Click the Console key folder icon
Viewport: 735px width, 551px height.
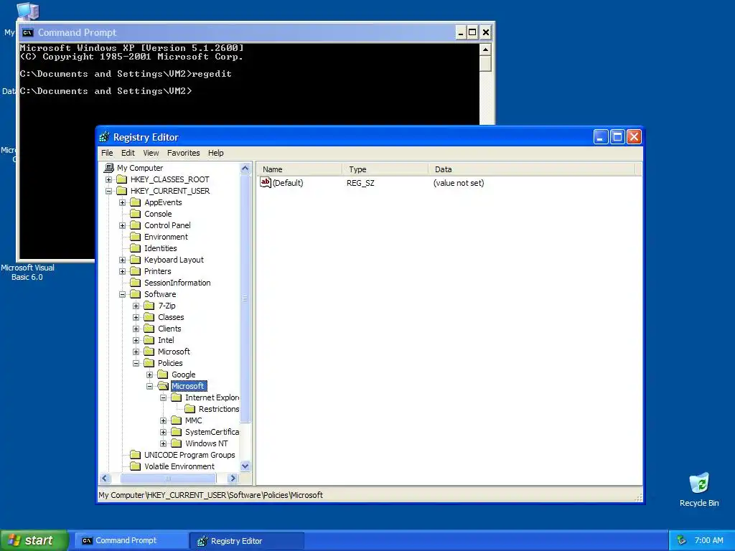click(136, 214)
